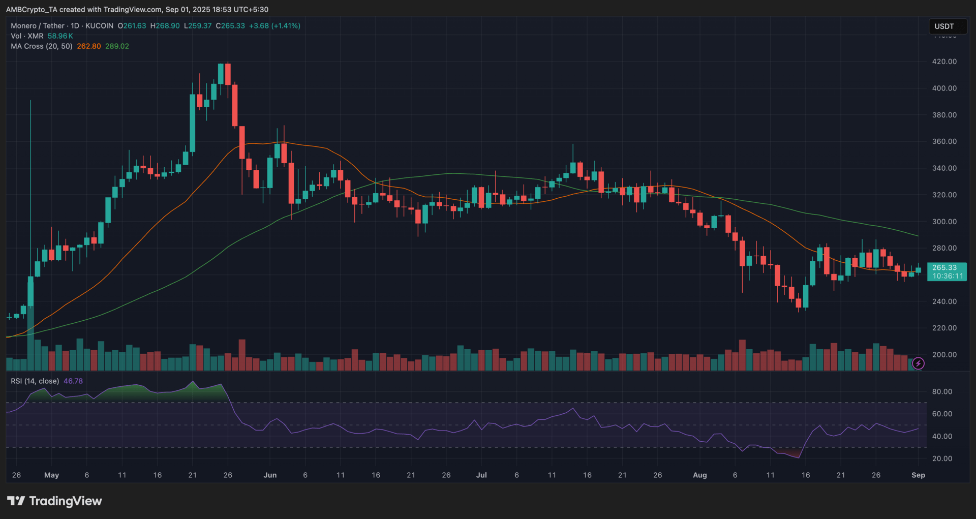Click the 80.00 RSI axis label

pyautogui.click(x=942, y=391)
